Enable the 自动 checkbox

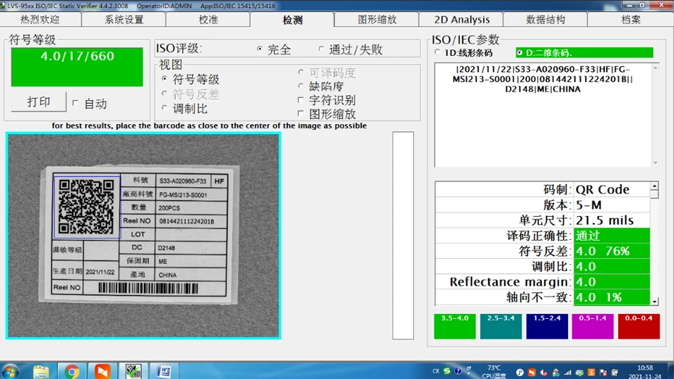click(x=76, y=103)
